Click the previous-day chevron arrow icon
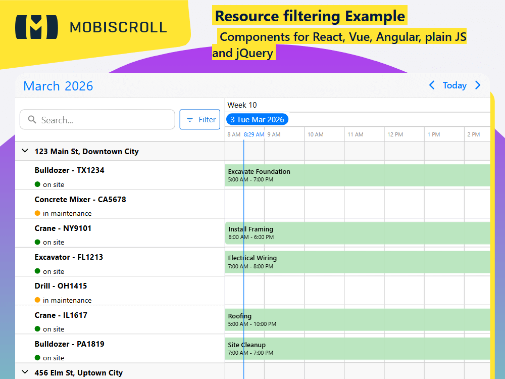505x379 pixels. coord(432,85)
